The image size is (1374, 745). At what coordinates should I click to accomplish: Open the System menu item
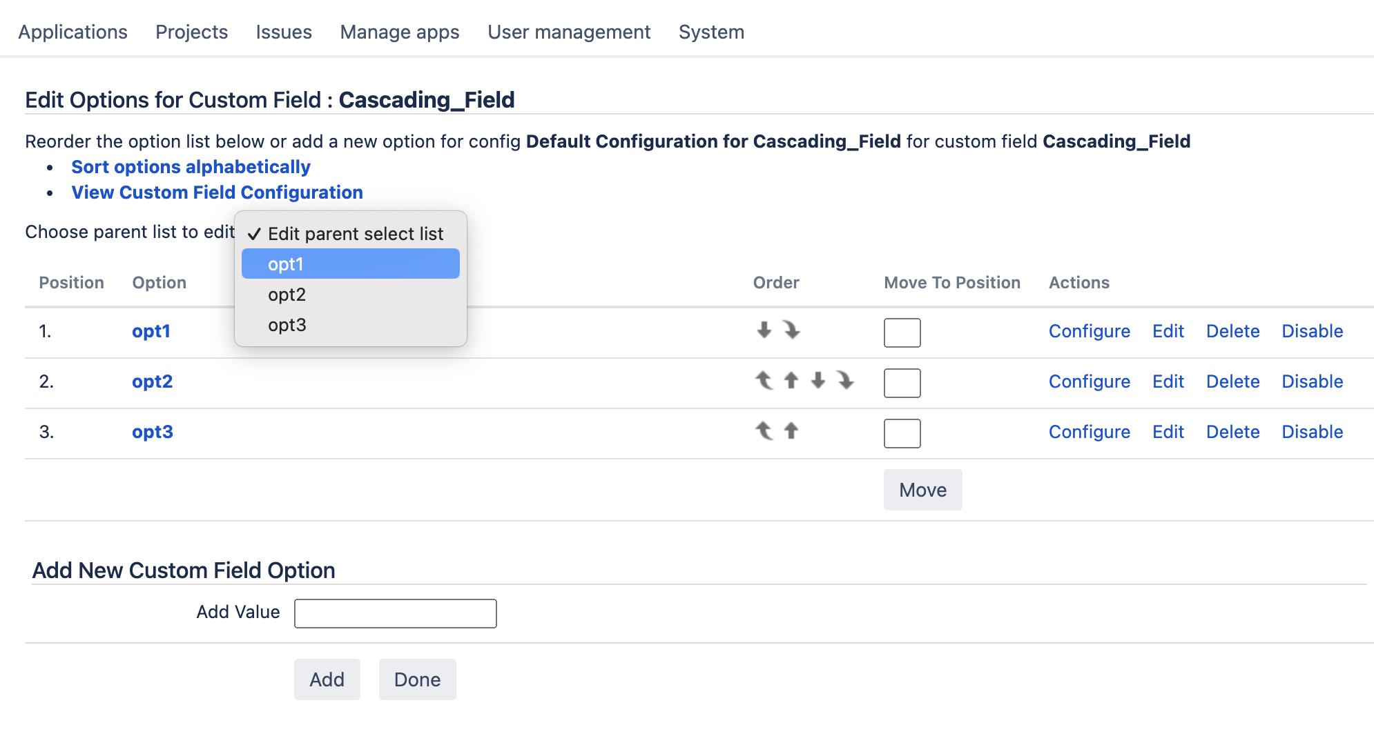(711, 32)
